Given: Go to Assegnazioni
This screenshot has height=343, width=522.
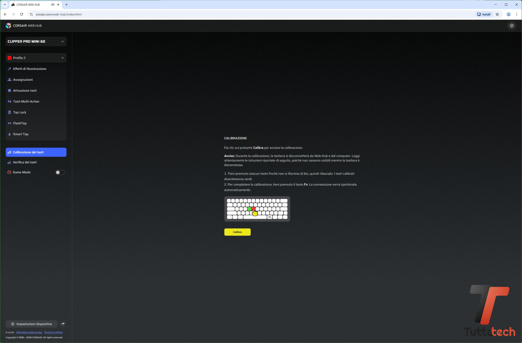Looking at the screenshot, I should tap(36, 80).
